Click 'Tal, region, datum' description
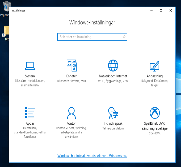 pos(113,128)
